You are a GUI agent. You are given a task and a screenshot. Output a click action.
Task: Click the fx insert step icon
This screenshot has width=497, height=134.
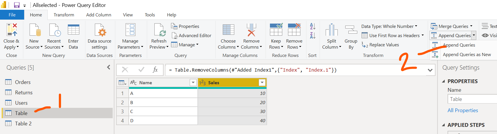point(155,70)
